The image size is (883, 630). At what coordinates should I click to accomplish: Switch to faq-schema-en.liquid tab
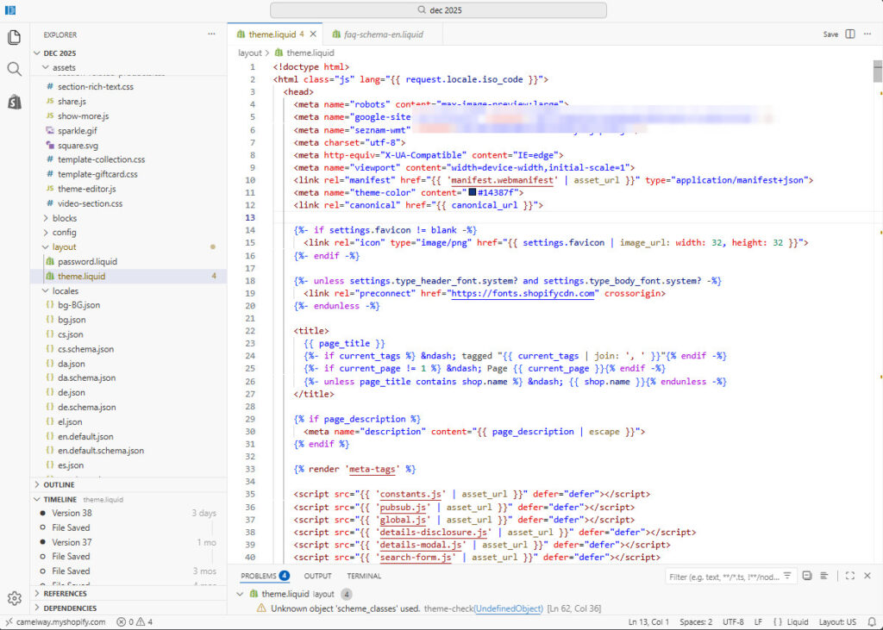[x=383, y=34]
